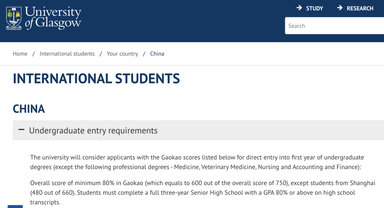Select the China breadcrumb item
The image size is (384, 208).
coord(157,54)
